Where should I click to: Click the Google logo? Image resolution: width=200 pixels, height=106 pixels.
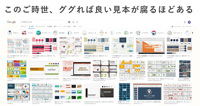coord(11,22)
